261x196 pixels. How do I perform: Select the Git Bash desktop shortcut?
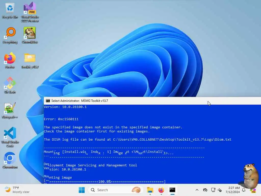[10, 85]
